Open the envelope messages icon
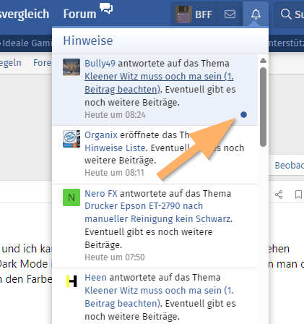The height and width of the screenshot is (324, 304). pos(230,14)
